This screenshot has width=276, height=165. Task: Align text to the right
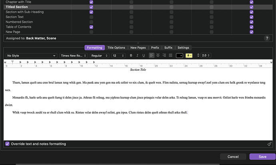point(164,56)
